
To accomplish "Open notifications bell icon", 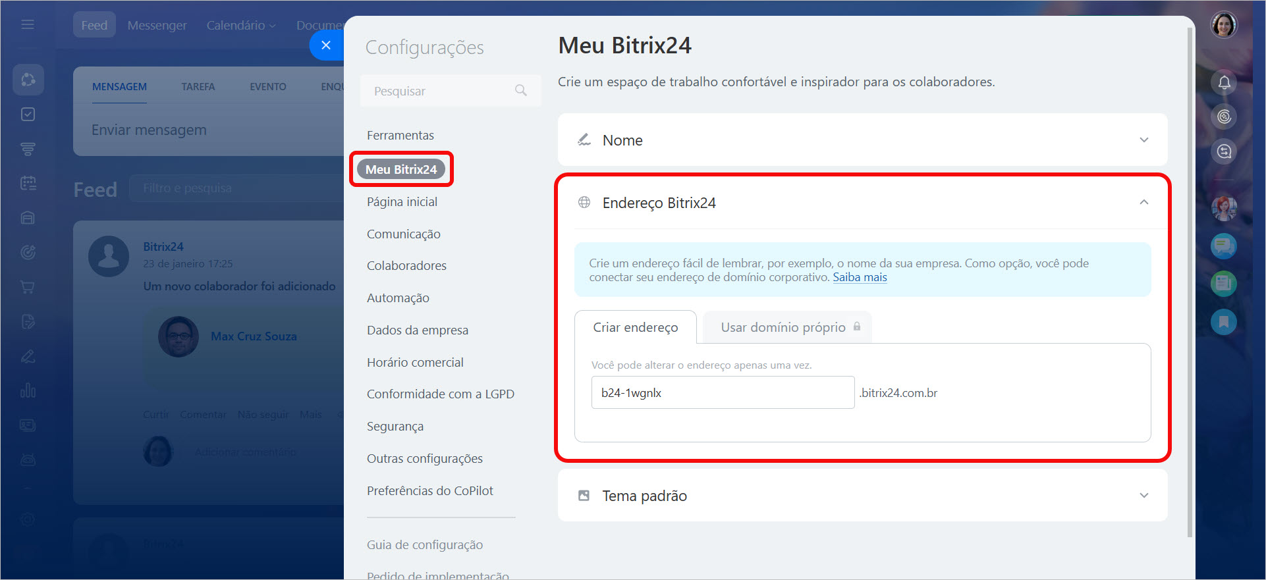I will (x=1224, y=82).
